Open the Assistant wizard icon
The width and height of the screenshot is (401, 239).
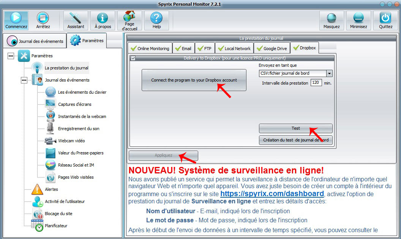pos(76,17)
